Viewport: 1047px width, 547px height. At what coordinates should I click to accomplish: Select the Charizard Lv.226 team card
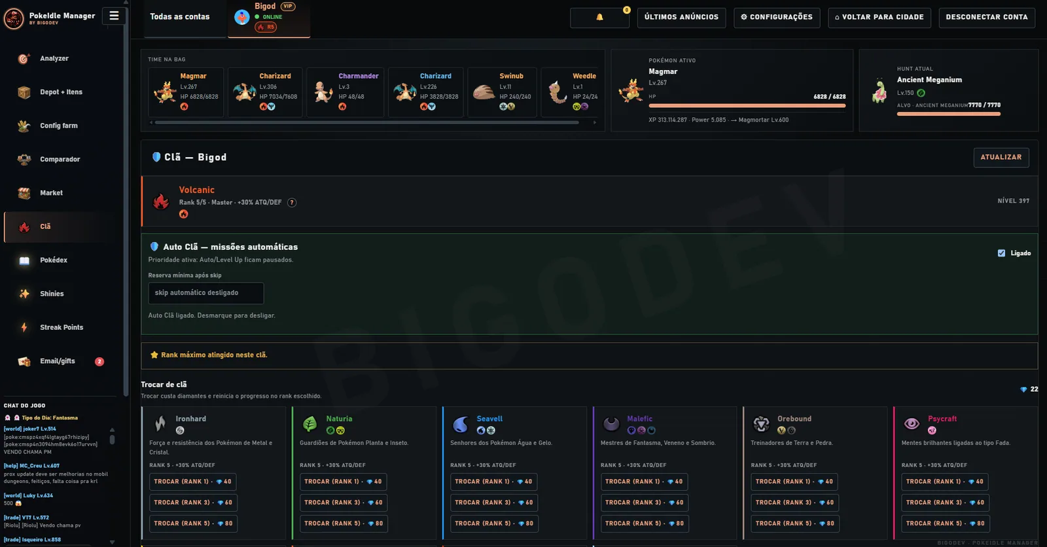pyautogui.click(x=425, y=92)
